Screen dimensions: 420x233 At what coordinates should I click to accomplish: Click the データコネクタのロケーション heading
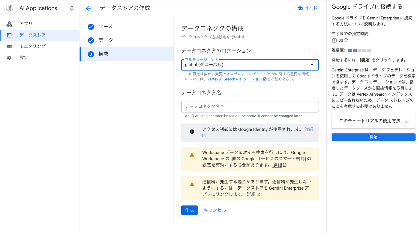click(216, 51)
